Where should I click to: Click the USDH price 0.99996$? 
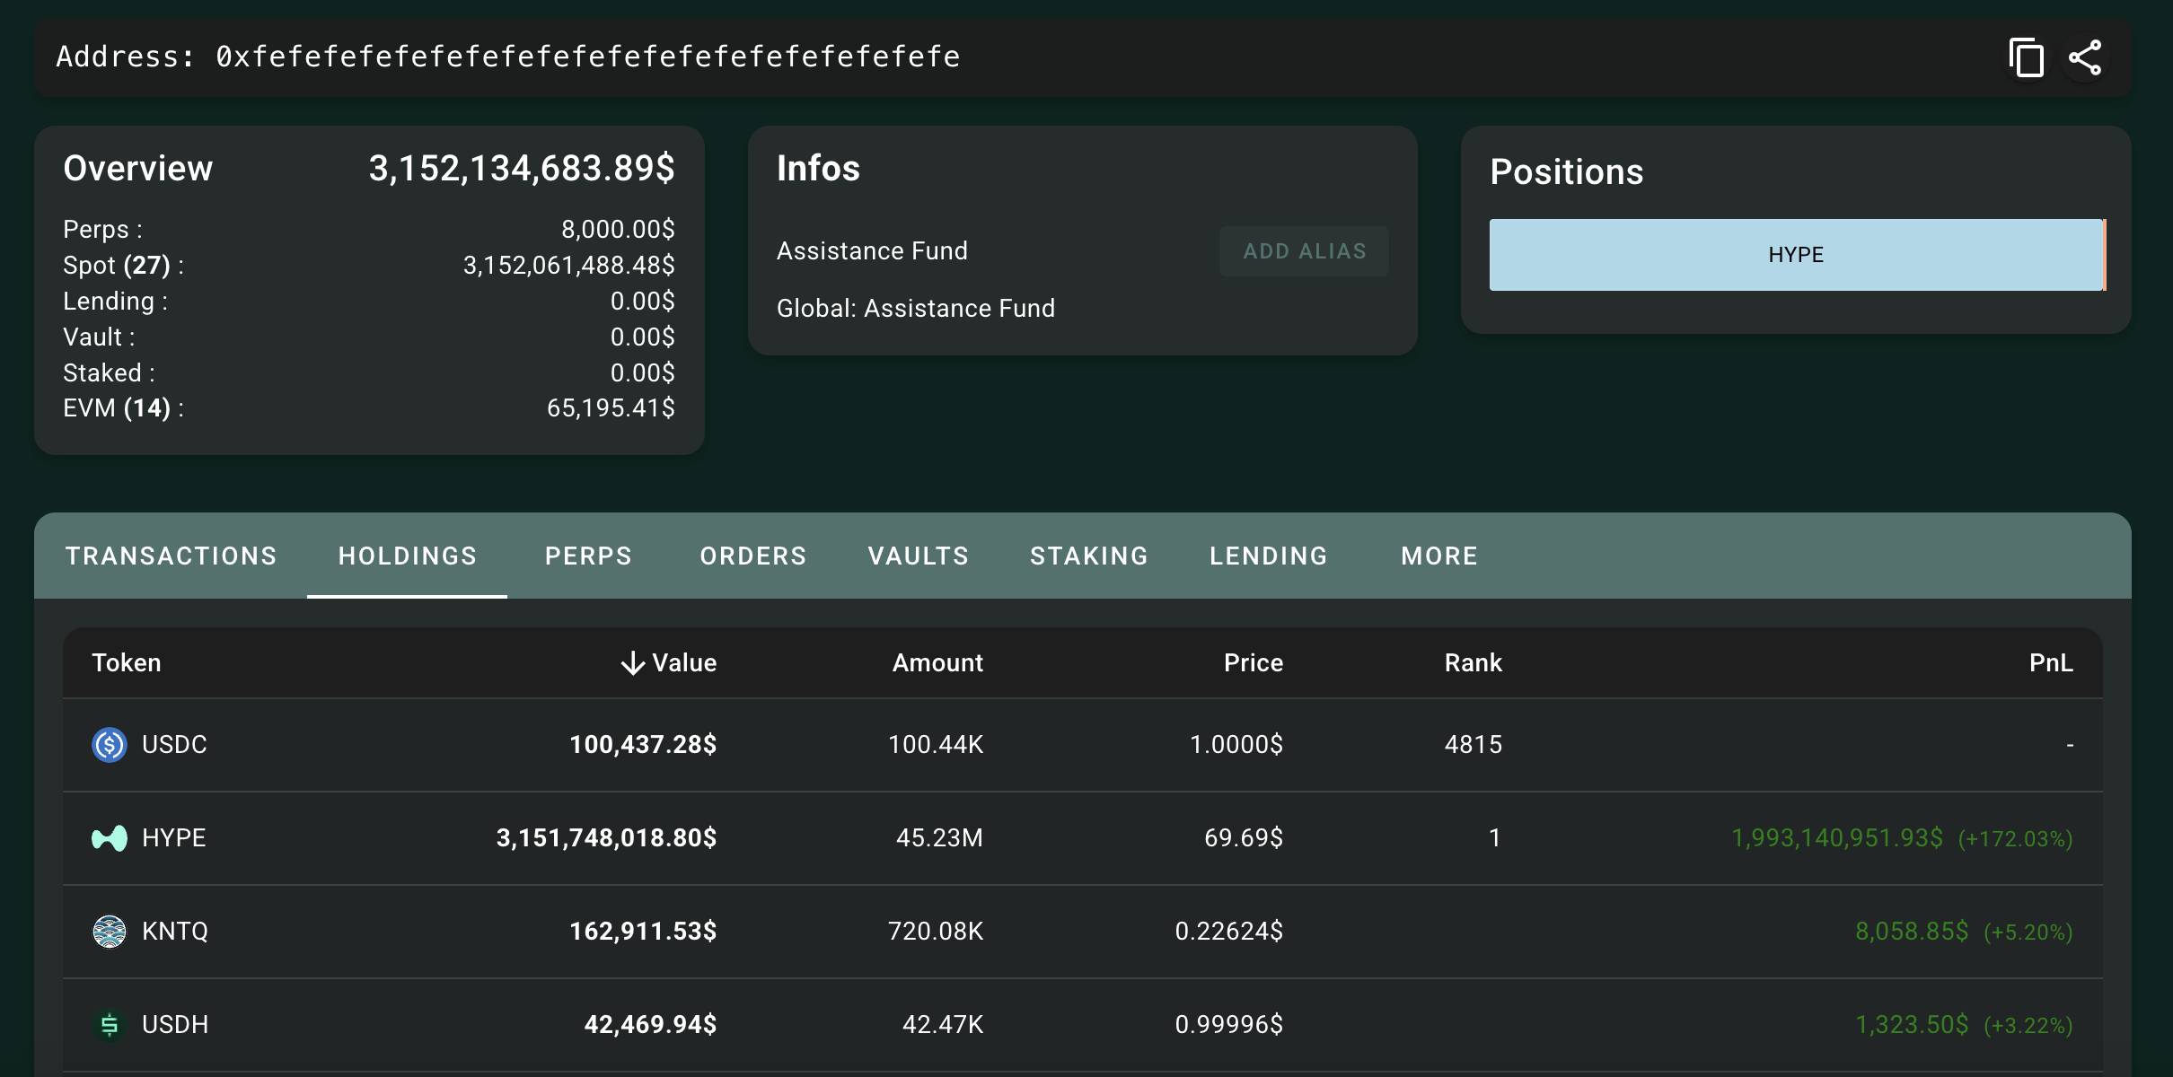[x=1229, y=1025]
